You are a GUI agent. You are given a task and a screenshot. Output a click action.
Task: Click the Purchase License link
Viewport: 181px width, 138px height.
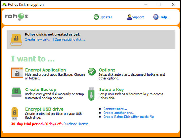[76, 124]
